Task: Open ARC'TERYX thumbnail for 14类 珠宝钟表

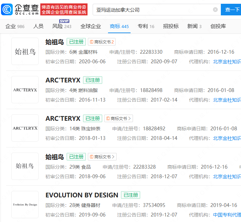Action: (25, 128)
